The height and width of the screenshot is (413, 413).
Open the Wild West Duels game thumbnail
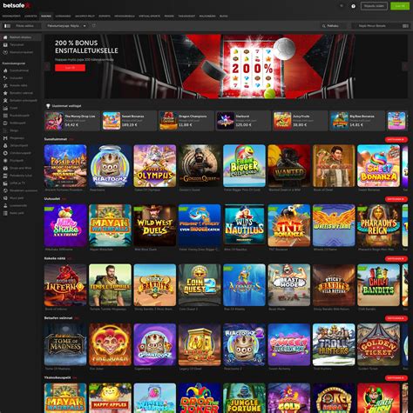pyautogui.click(x=155, y=225)
